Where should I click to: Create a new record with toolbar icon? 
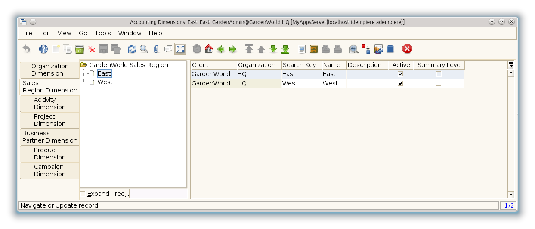point(56,49)
